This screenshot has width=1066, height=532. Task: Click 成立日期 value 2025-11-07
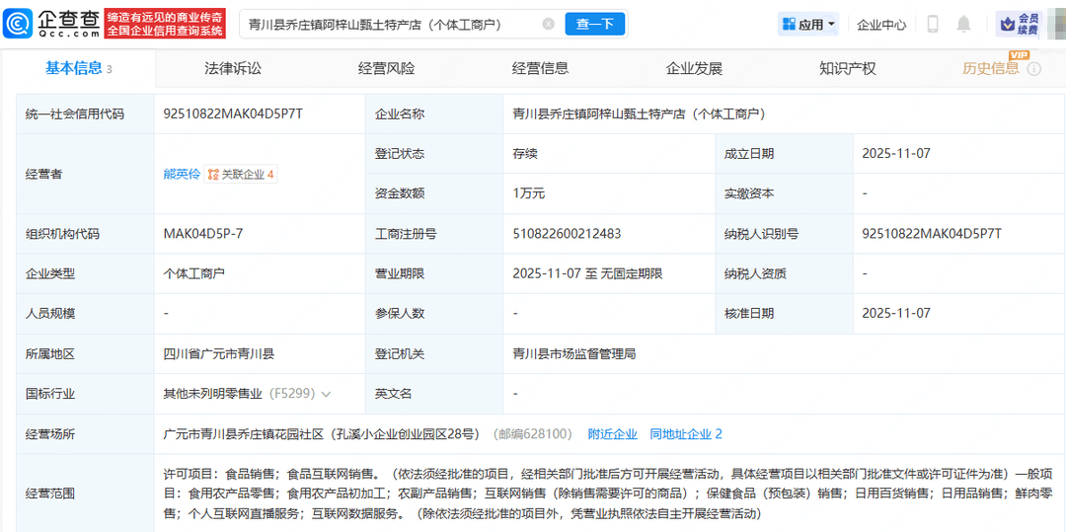pyautogui.click(x=896, y=154)
